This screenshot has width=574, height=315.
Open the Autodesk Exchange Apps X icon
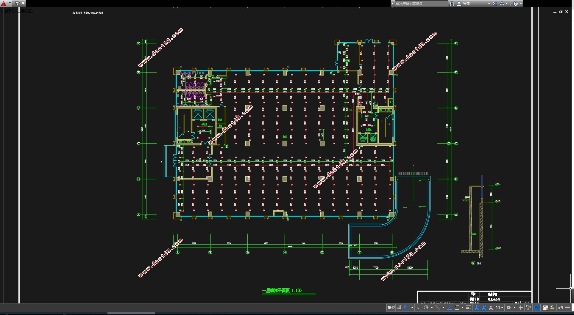coord(495,4)
